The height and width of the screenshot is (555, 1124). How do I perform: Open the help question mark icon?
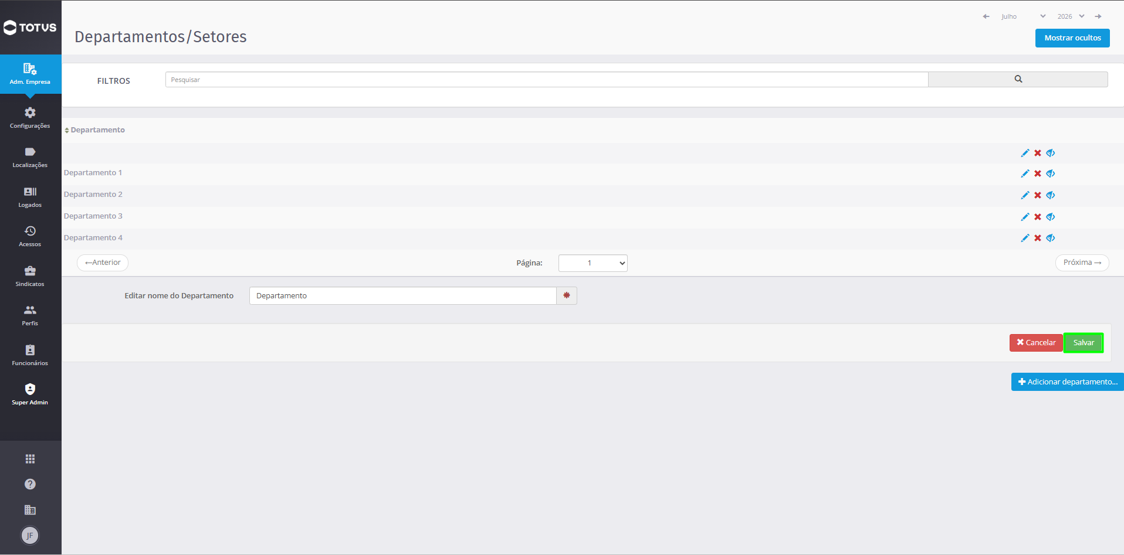coord(30,484)
